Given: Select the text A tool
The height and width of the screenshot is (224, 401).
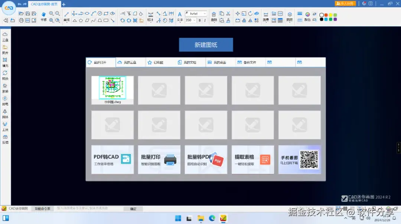Looking at the screenshot, I should point(180,16).
